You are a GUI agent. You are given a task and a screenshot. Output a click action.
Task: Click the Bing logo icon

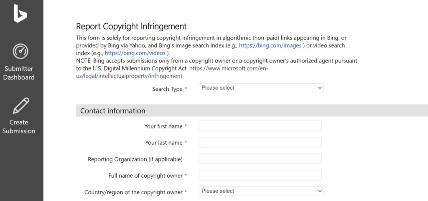20,13
